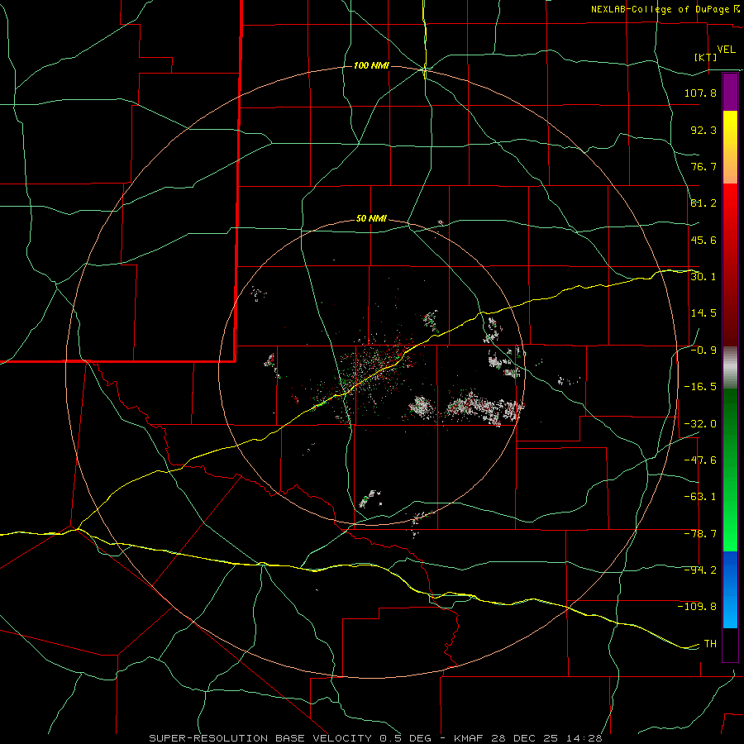This screenshot has height=744, width=744.
Task: Click the -78.7 velocity scale value
Action: (x=700, y=534)
